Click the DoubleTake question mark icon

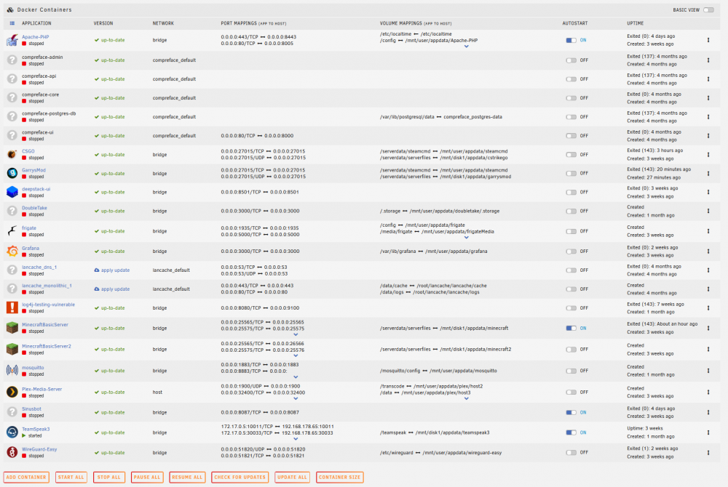(12, 211)
